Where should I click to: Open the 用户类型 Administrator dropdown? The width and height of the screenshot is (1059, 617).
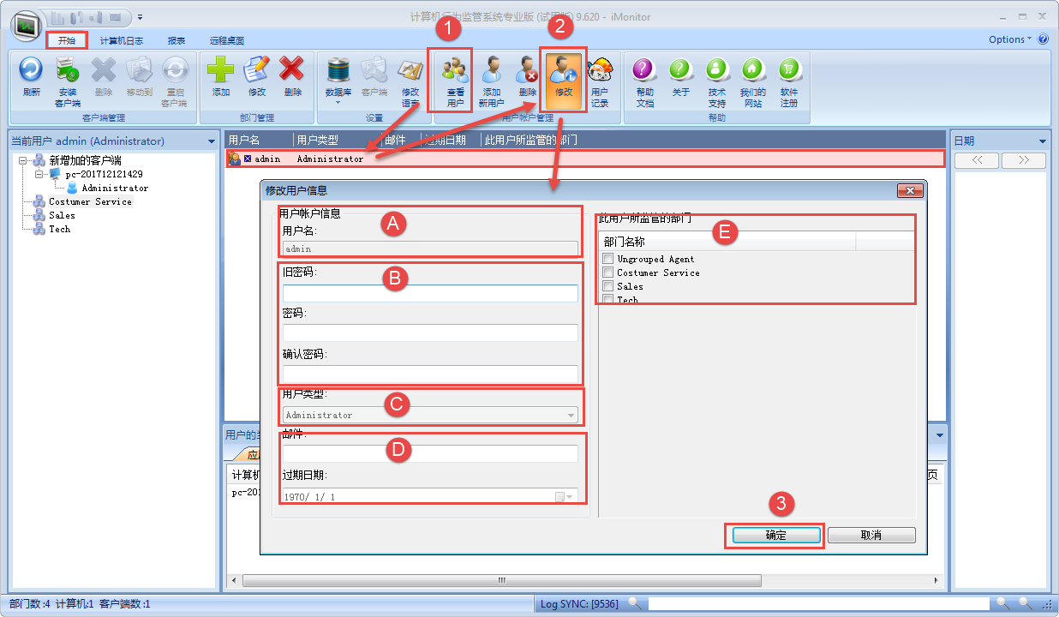point(571,416)
